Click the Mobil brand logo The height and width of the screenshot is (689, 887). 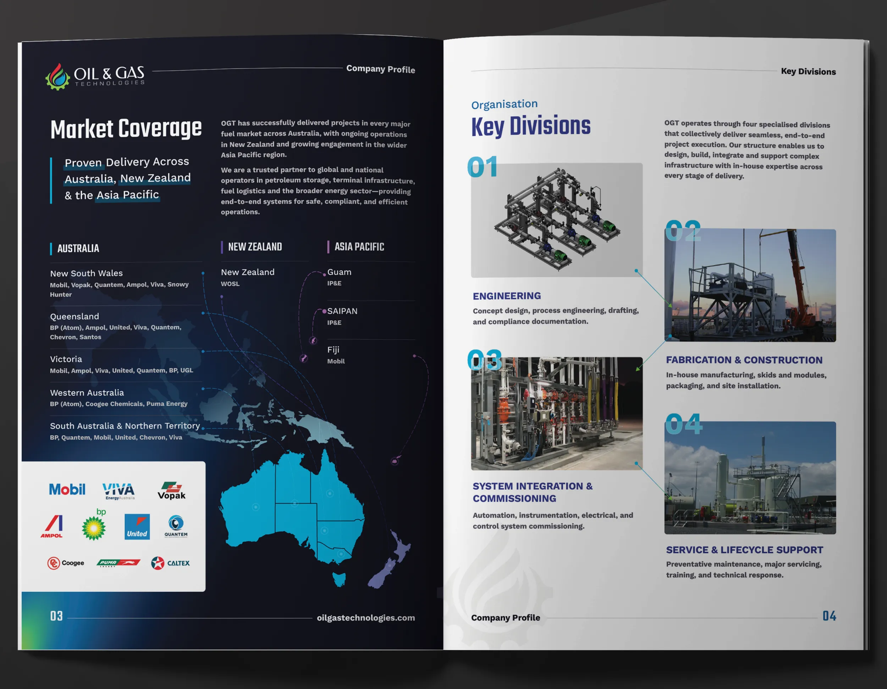pos(67,489)
